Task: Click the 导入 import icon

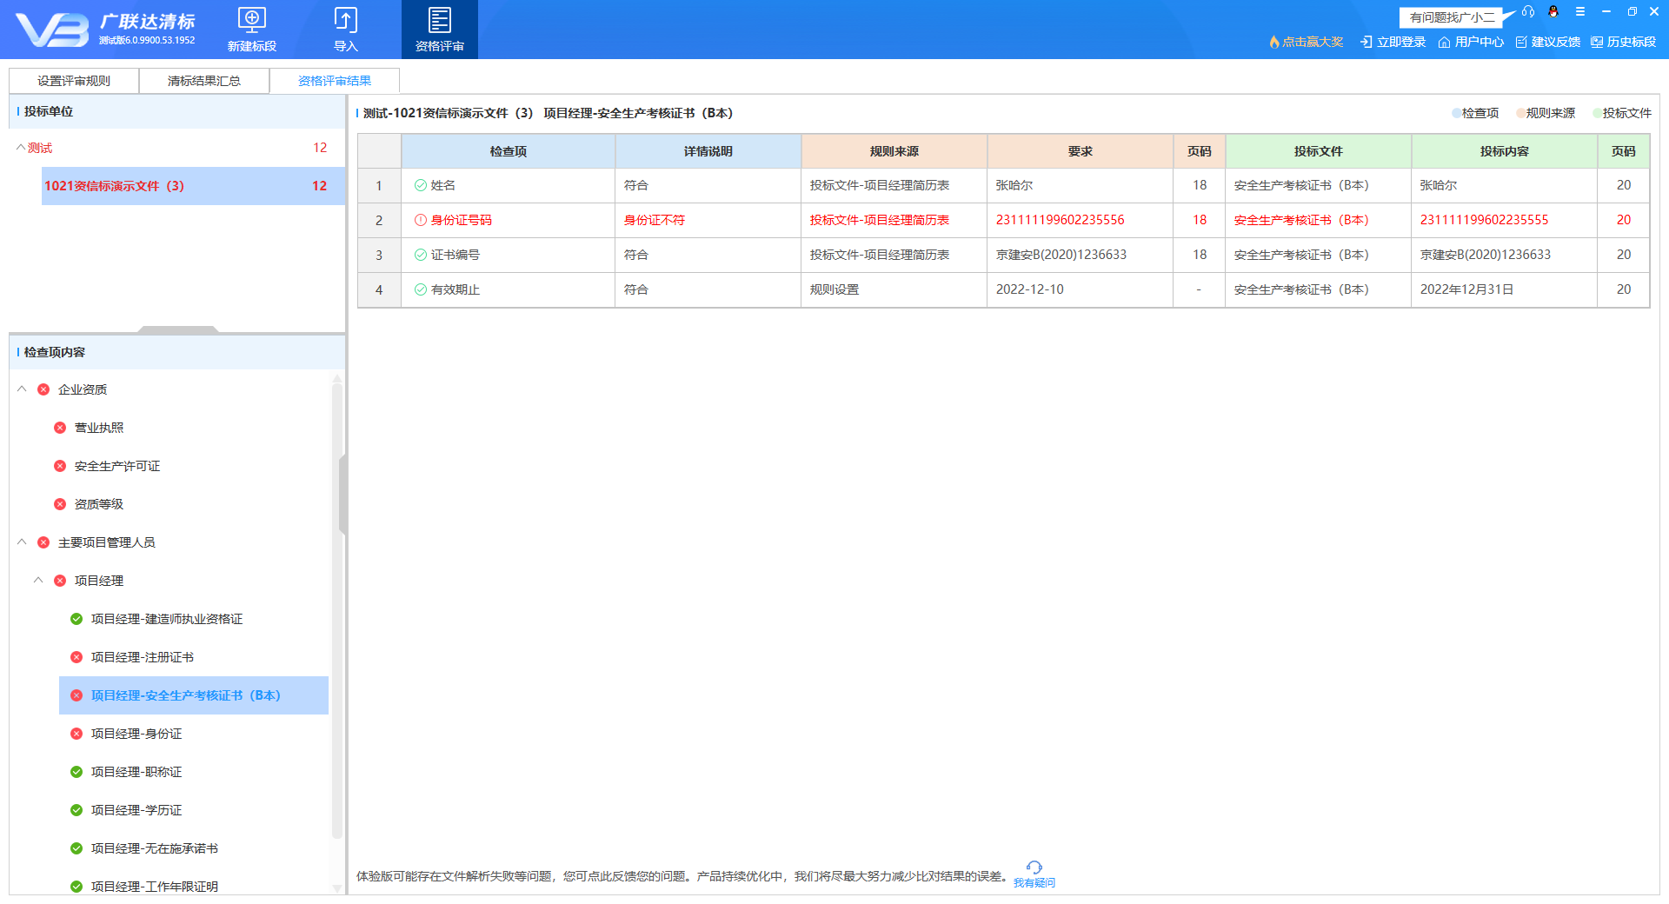Action: coord(346,30)
